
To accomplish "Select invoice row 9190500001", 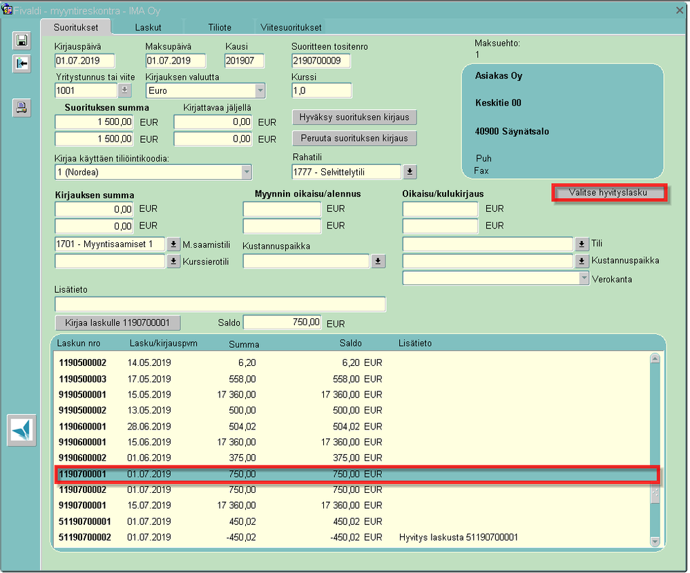I will click(351, 394).
